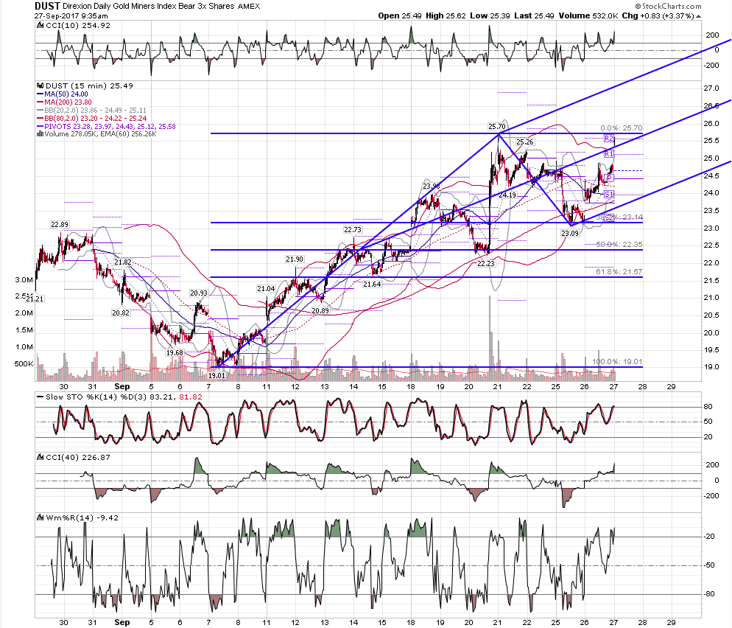This screenshot has width=732, height=628.
Task: Select the Open 25.49 quote value
Action: tap(400, 16)
